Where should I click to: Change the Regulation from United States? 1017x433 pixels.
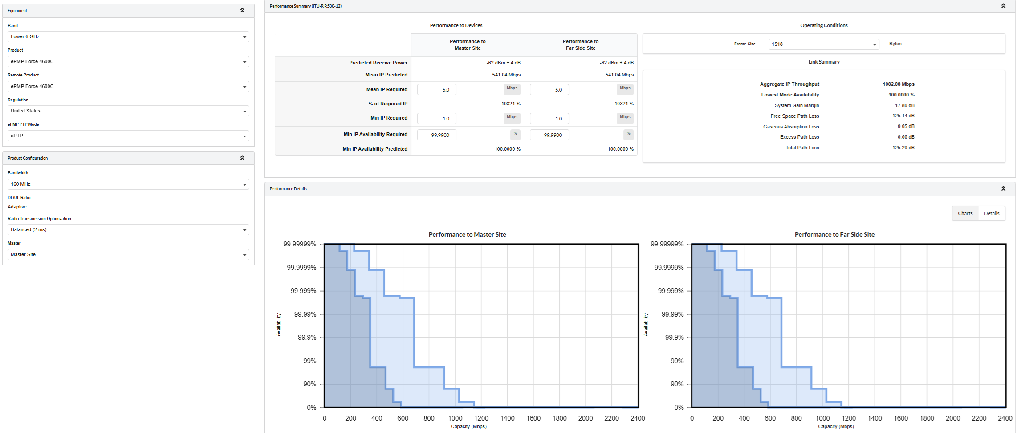point(128,111)
